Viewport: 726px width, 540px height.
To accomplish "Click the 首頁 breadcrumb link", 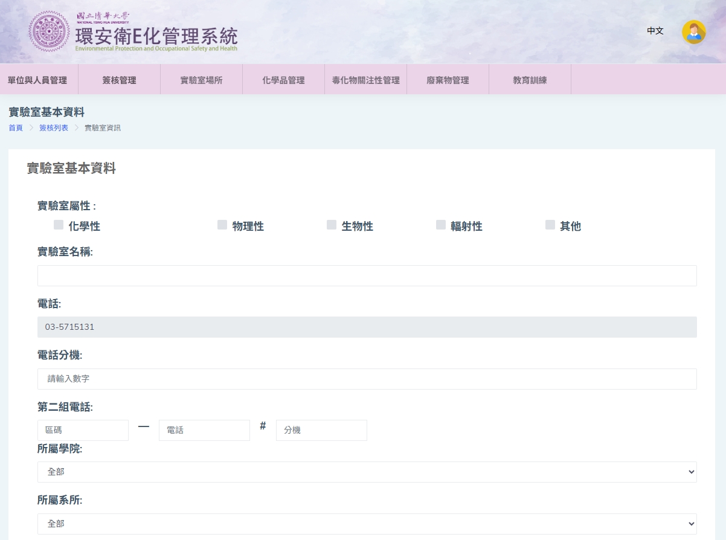I will (16, 128).
